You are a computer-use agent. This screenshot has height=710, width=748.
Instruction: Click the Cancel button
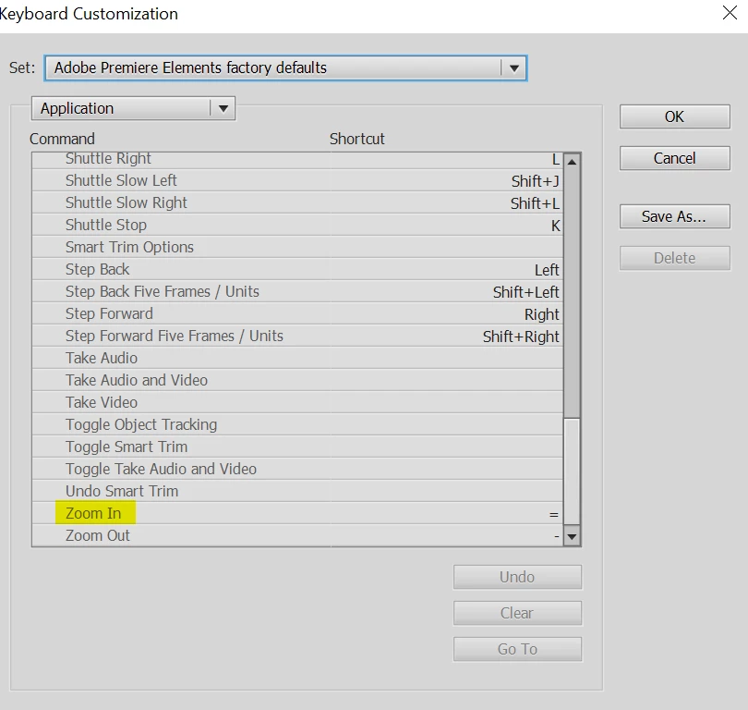click(674, 158)
